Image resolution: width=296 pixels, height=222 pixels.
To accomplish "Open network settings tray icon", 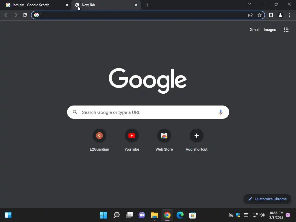I will click(255, 215).
